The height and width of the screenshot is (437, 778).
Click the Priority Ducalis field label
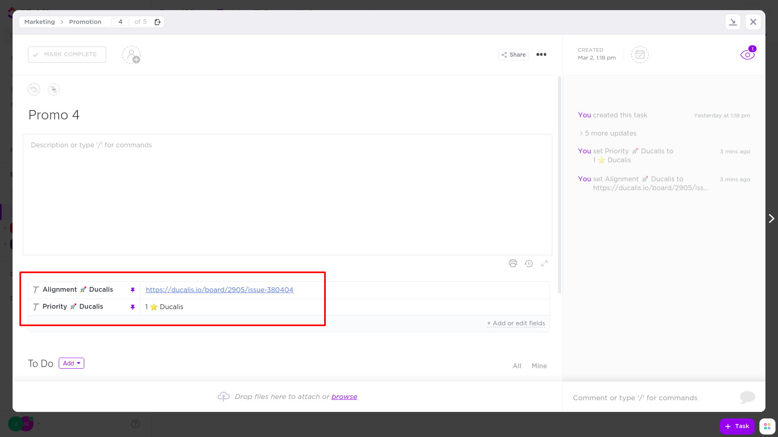(x=73, y=307)
